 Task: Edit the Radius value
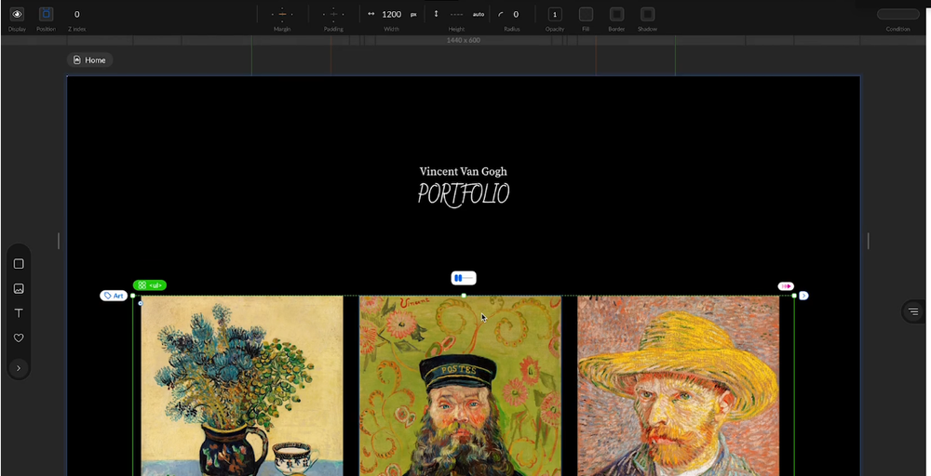[516, 14]
